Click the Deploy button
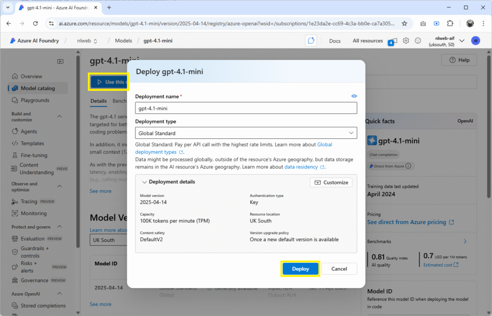The height and width of the screenshot is (316, 492). [300, 269]
